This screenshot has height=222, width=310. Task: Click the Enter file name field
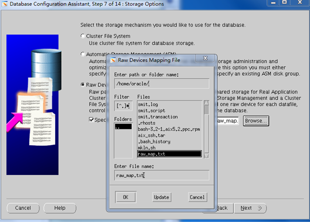(161, 175)
